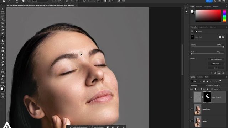Open the workspace switcher icon
This screenshot has width=228, height=128.
coord(224,1)
